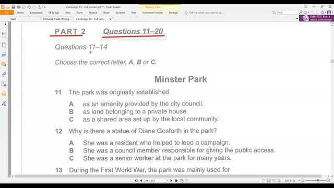This screenshot has width=334, height=188.
Task: Select the View ribbon tab
Action: (x=68, y=13)
